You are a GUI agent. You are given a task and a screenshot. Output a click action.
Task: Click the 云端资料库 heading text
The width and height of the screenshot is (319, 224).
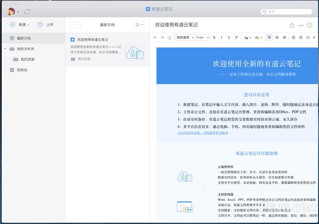pos(225,167)
